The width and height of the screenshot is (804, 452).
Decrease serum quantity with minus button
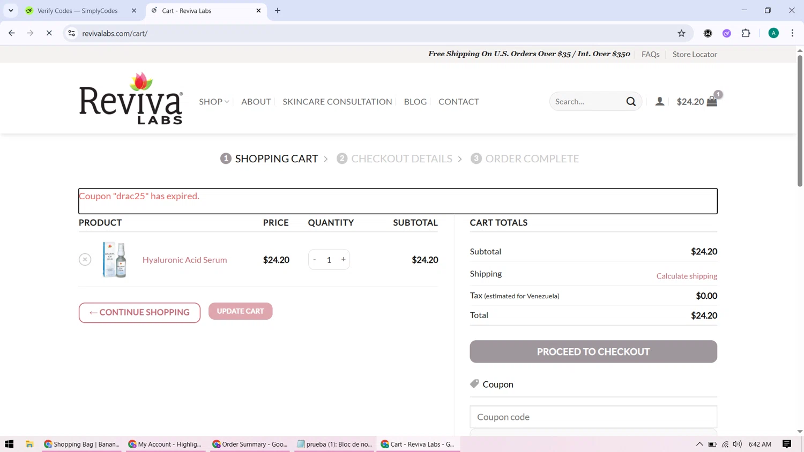coord(315,260)
